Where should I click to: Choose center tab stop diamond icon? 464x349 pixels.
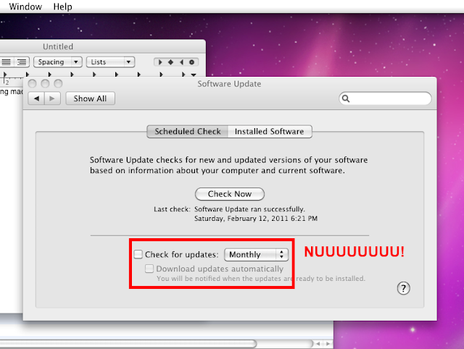click(171, 62)
